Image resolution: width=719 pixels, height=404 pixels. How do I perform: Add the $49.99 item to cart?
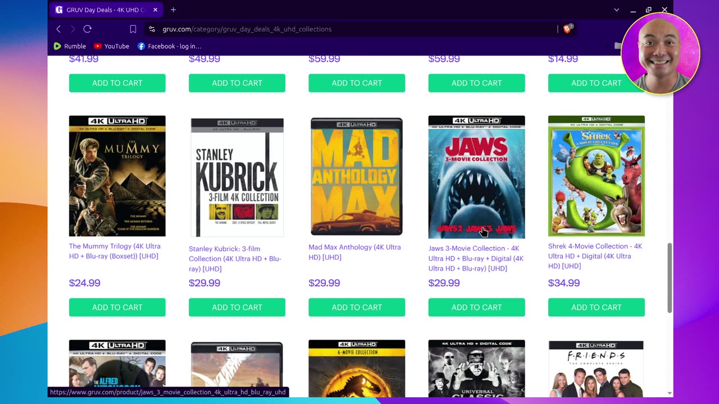click(x=237, y=83)
